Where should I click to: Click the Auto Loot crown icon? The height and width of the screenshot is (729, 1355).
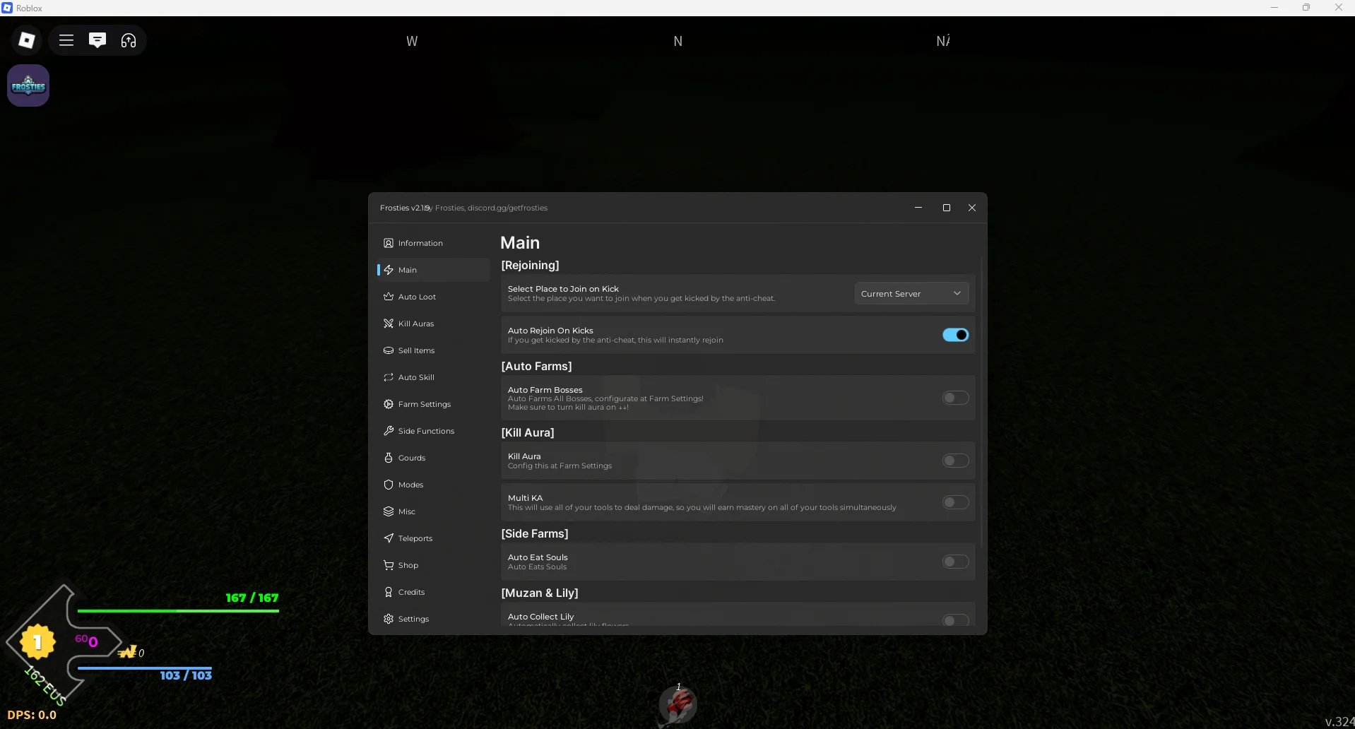click(x=389, y=297)
